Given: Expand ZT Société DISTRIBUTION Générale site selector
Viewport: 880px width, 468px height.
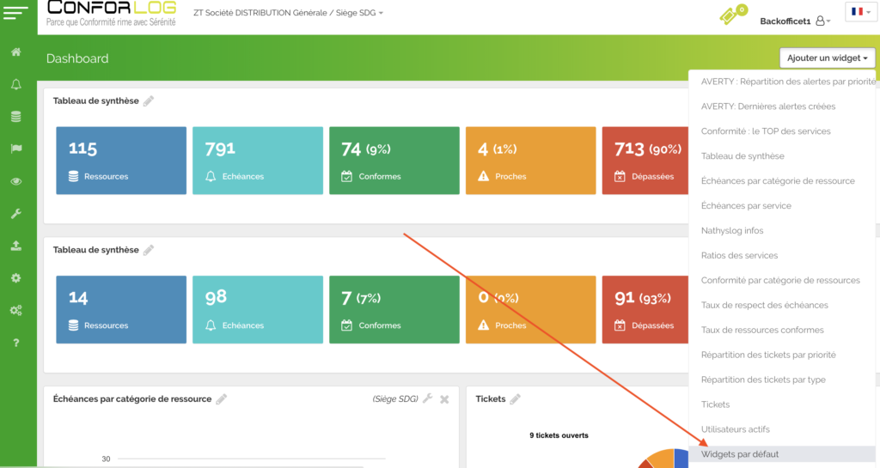Looking at the screenshot, I should point(289,13).
